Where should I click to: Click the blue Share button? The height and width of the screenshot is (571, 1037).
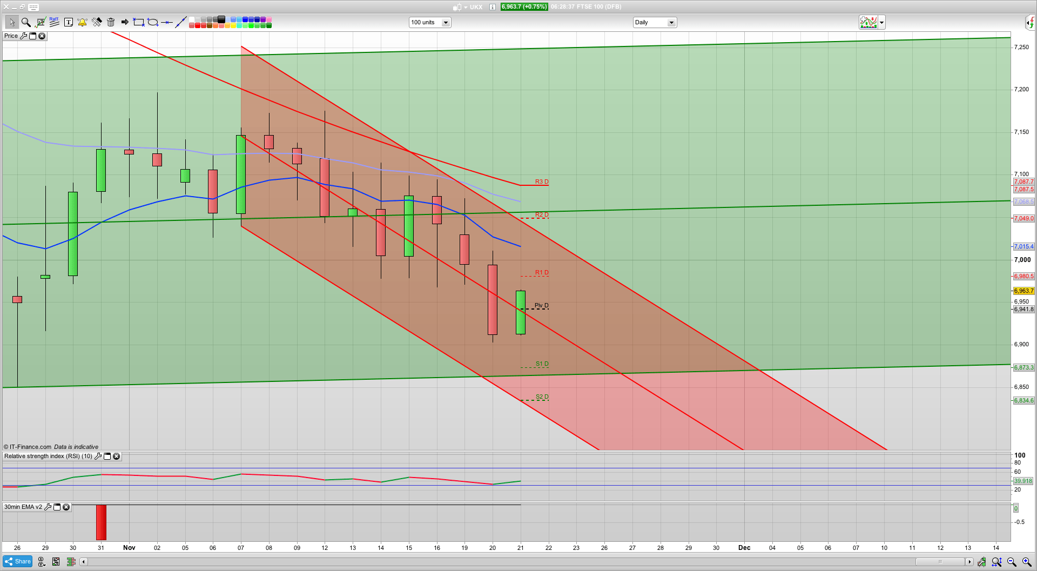click(x=17, y=561)
